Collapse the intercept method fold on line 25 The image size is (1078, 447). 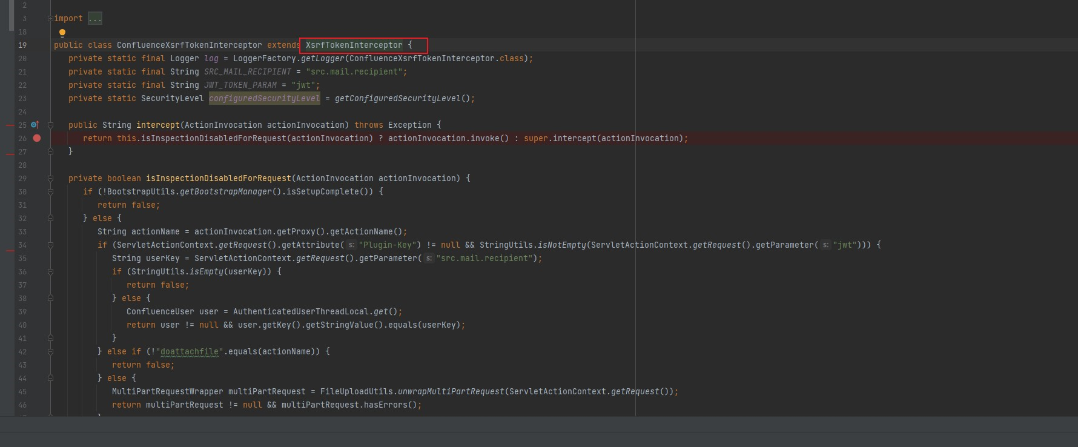click(x=50, y=125)
